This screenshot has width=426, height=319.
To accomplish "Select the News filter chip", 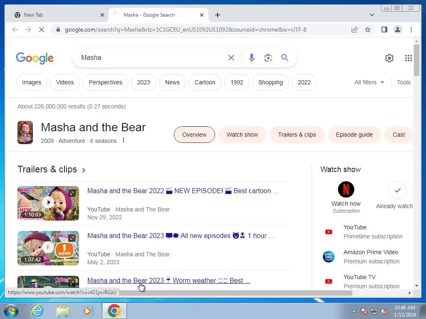I will tap(172, 82).
